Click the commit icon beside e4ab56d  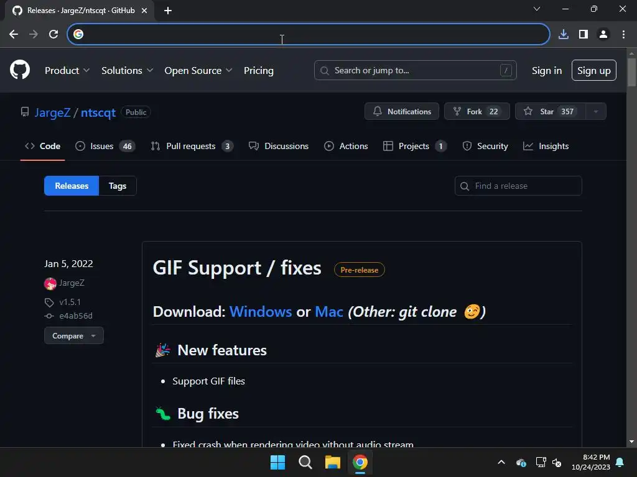point(49,316)
